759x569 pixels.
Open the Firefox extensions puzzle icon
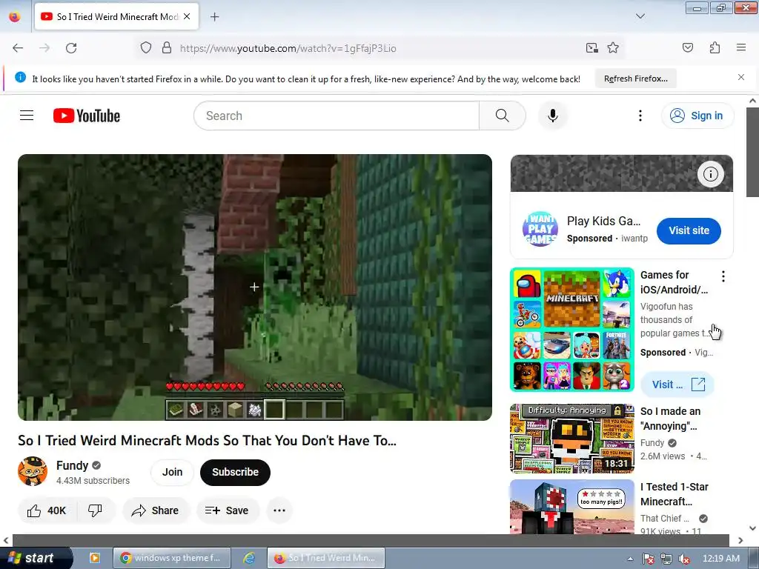[x=715, y=48]
